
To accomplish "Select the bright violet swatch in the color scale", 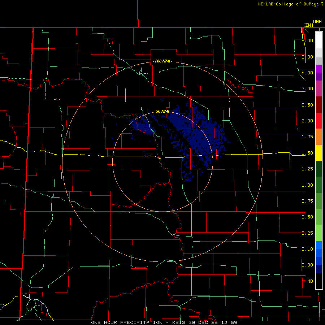I will 319,69.
